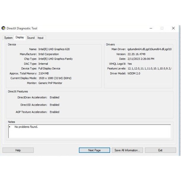Click inside the Notes text box

90,131
